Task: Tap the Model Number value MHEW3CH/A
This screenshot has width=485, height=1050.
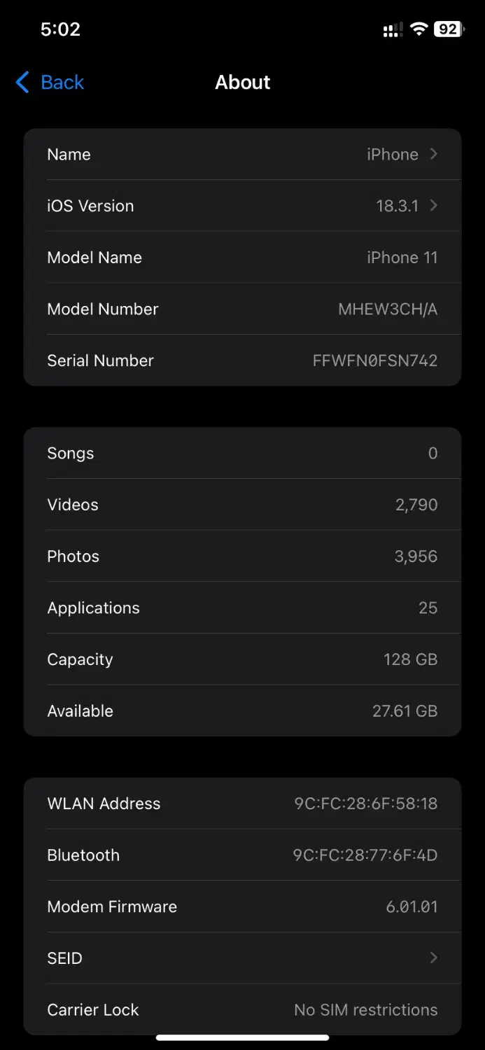Action: click(388, 309)
